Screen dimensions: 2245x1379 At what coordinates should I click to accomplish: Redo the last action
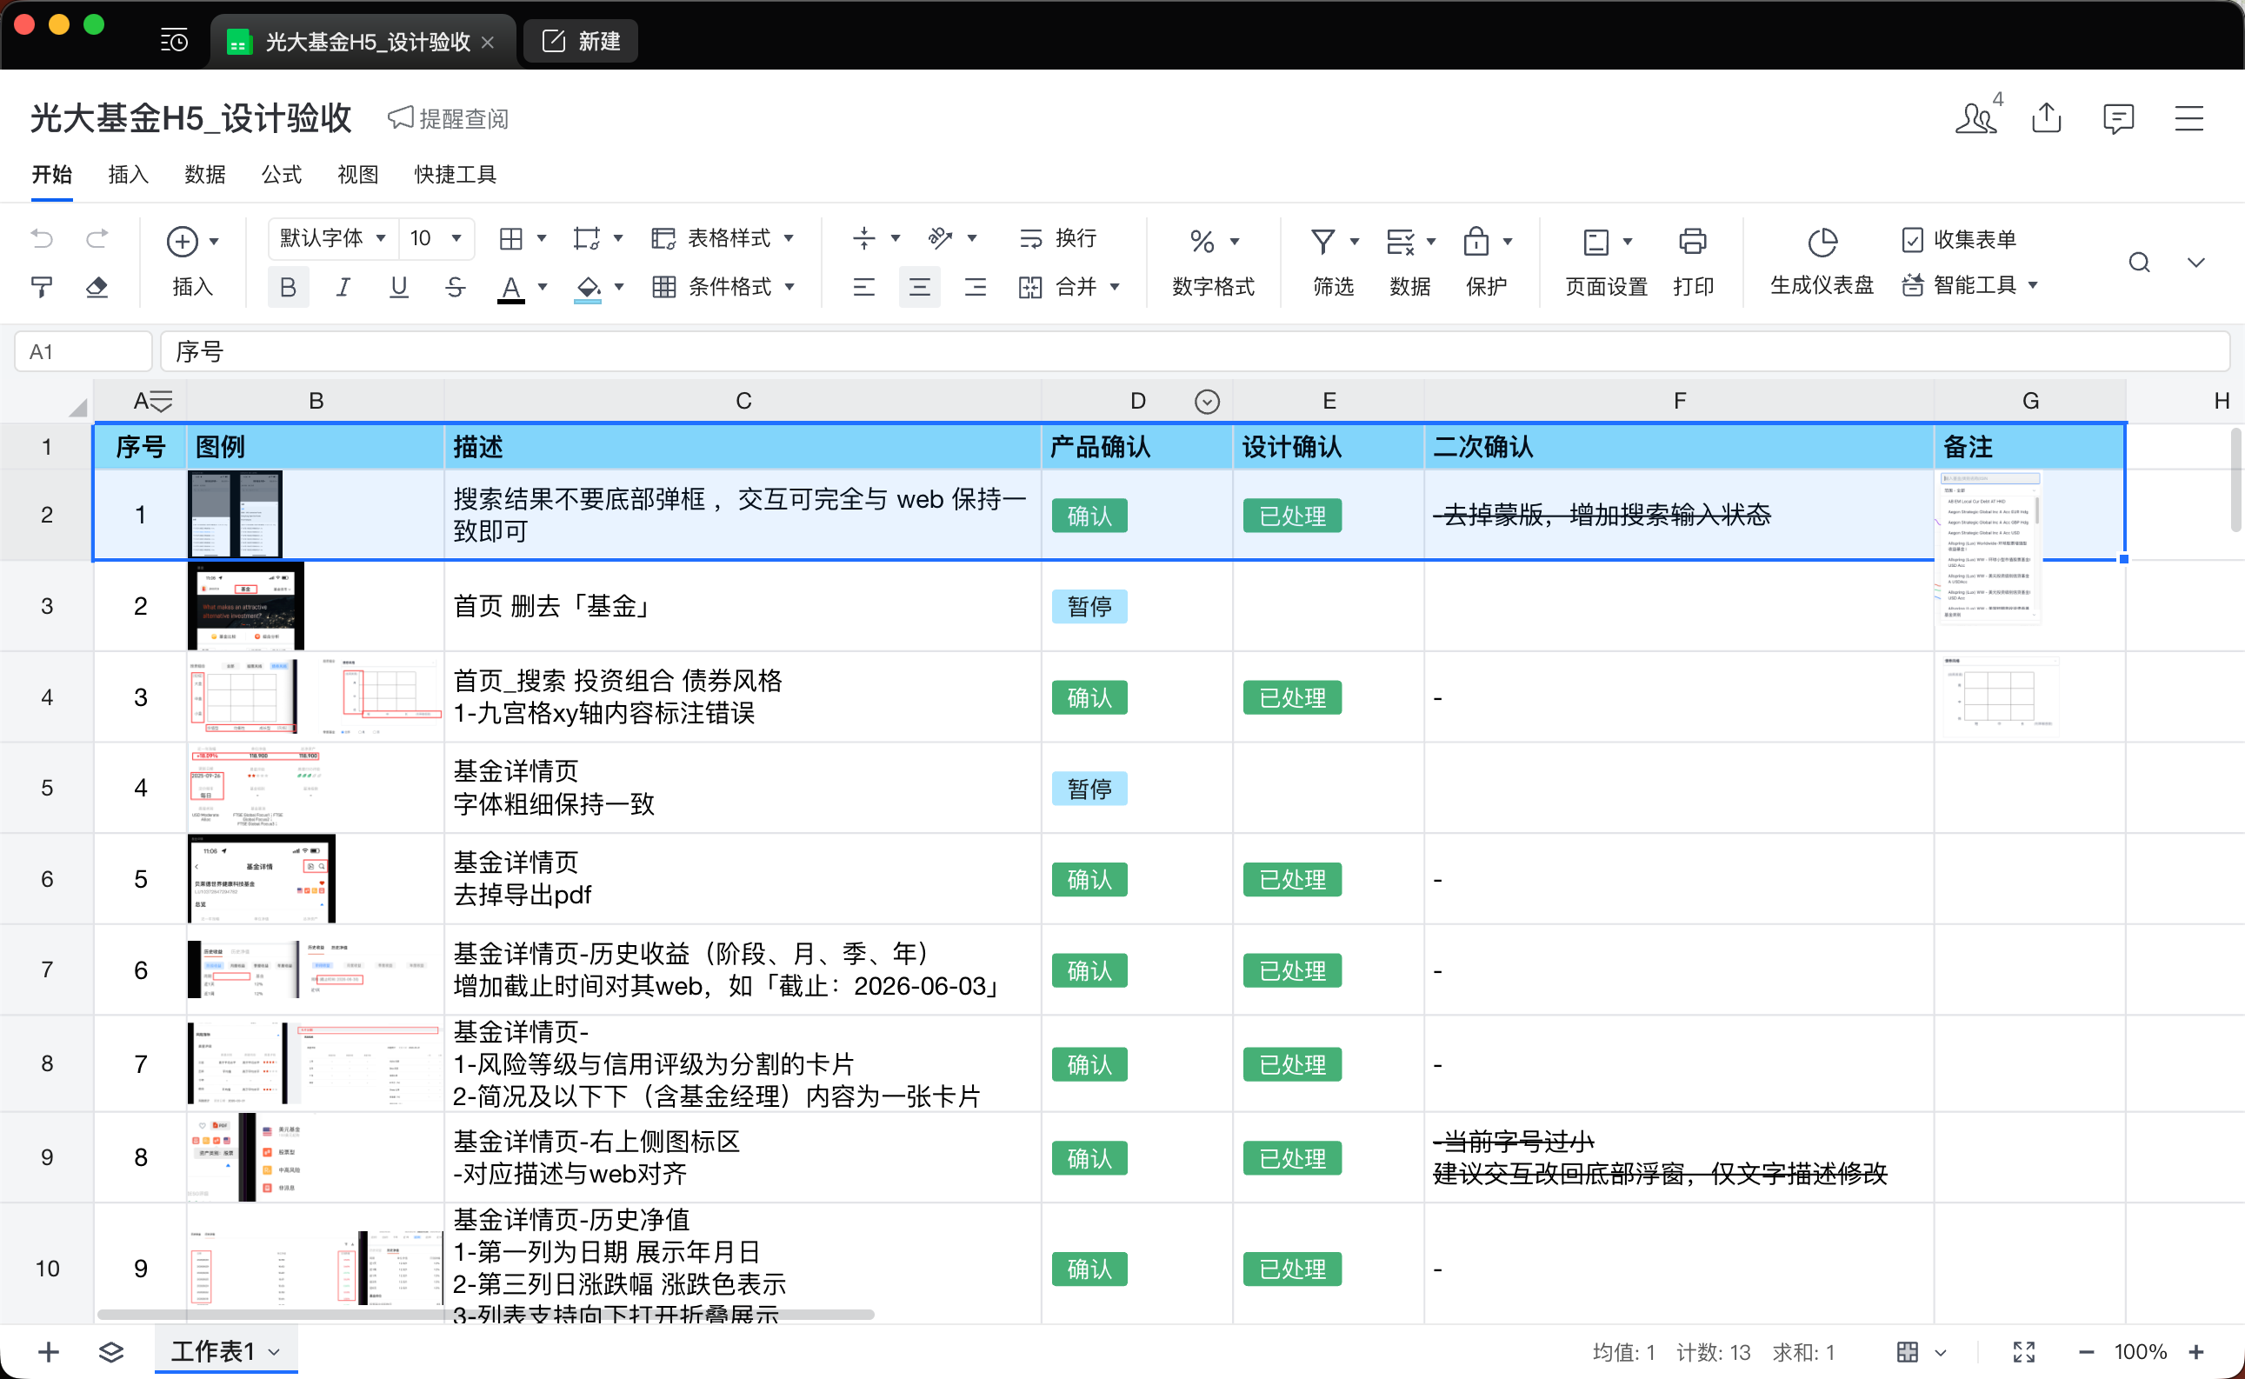click(x=97, y=239)
